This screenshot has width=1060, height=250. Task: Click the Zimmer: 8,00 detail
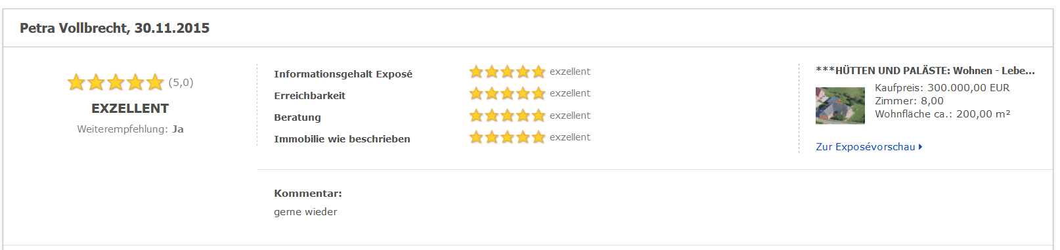[x=909, y=101]
